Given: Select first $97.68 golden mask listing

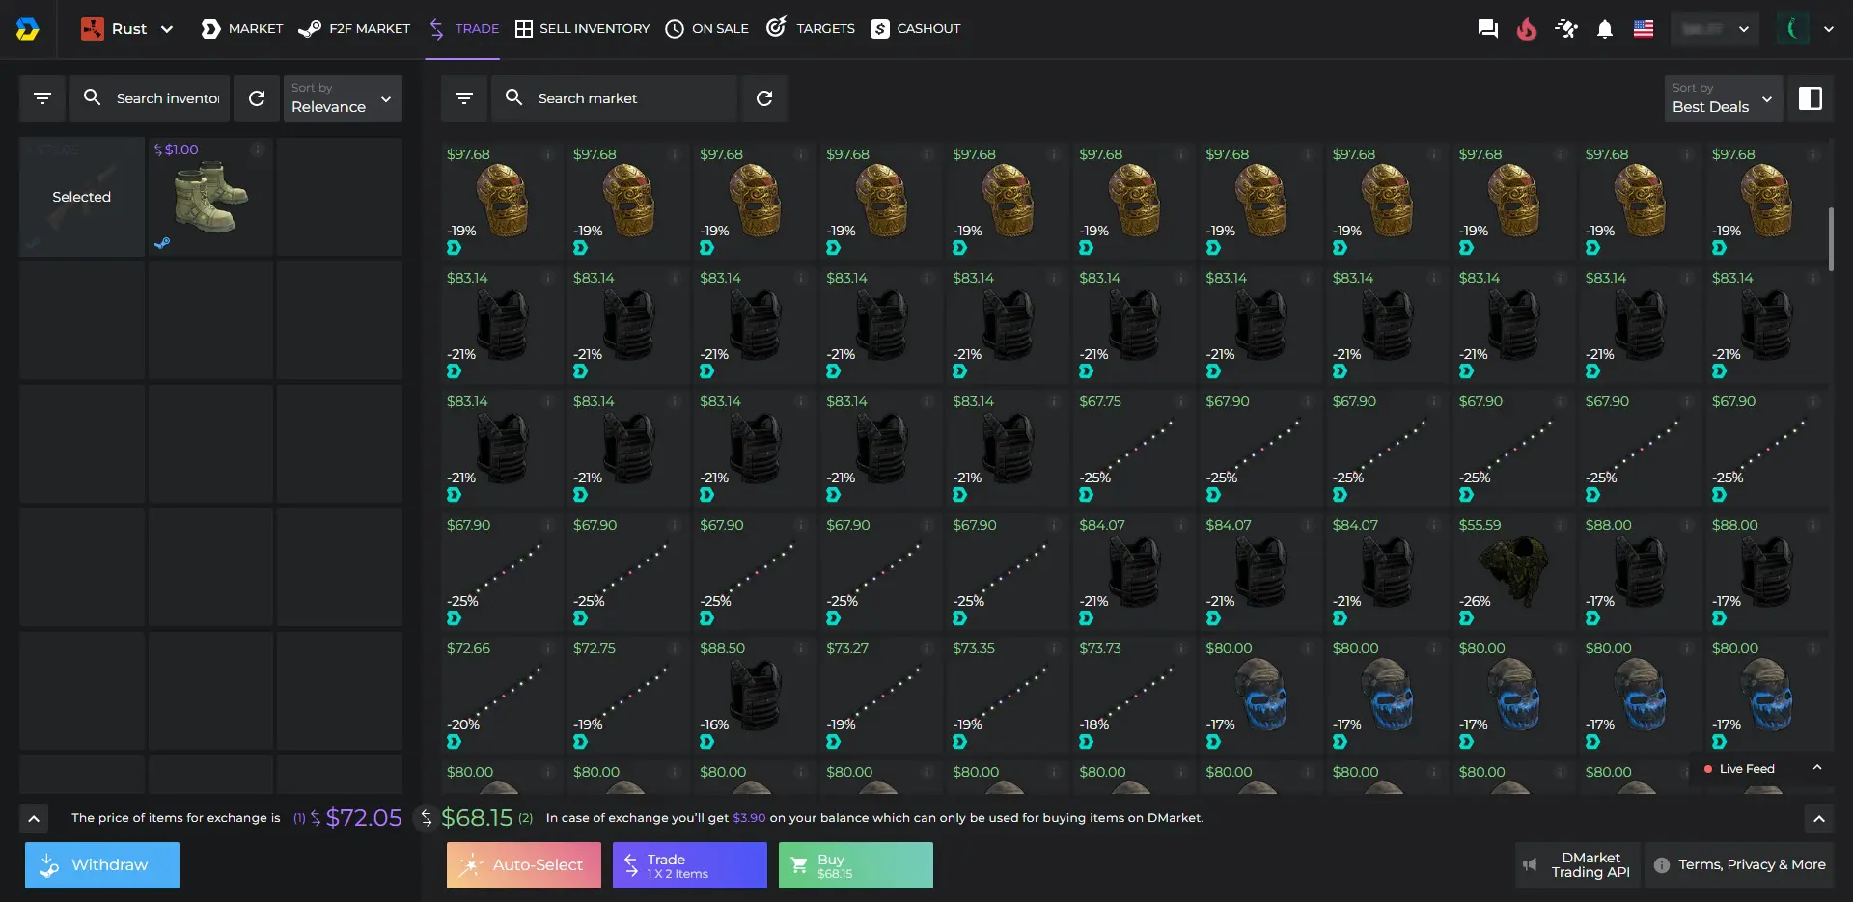Looking at the screenshot, I should [502, 201].
